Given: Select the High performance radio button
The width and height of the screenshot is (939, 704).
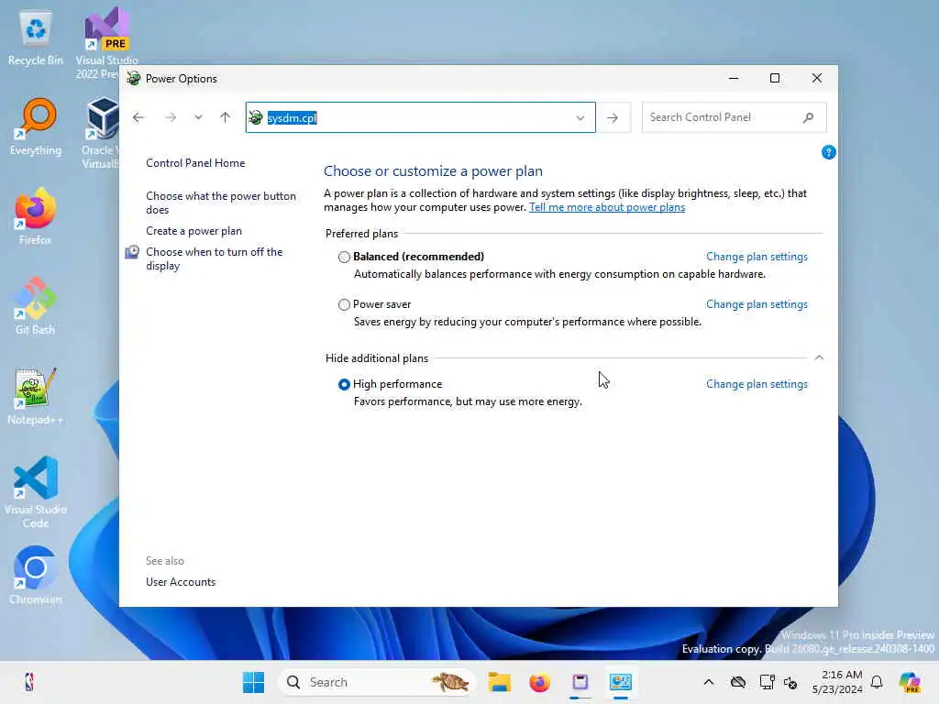Looking at the screenshot, I should (344, 384).
